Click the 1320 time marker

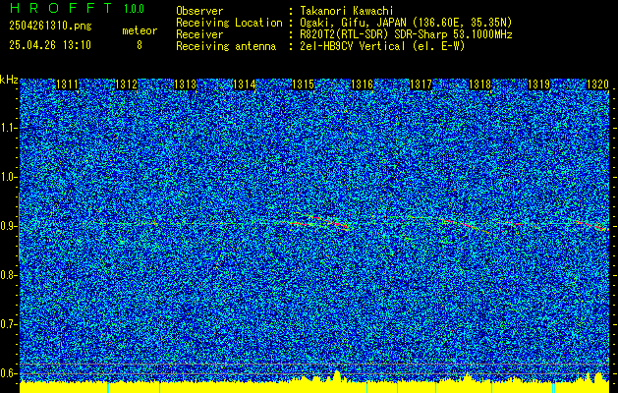click(597, 84)
